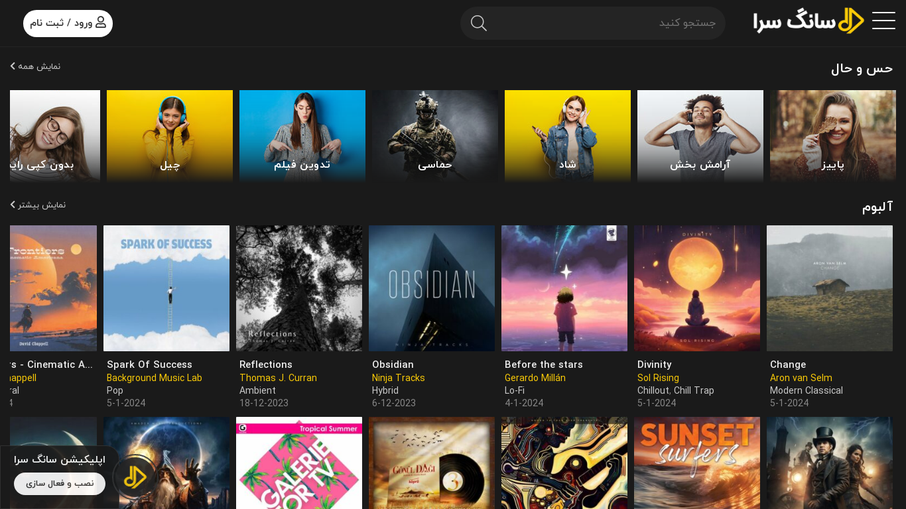The width and height of the screenshot is (906, 509).
Task: Open the Obsidian album cover
Action: [432, 288]
